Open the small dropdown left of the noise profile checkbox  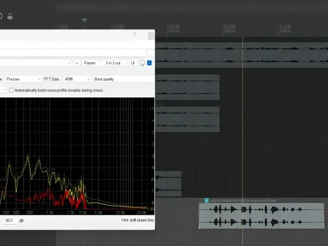point(3,90)
